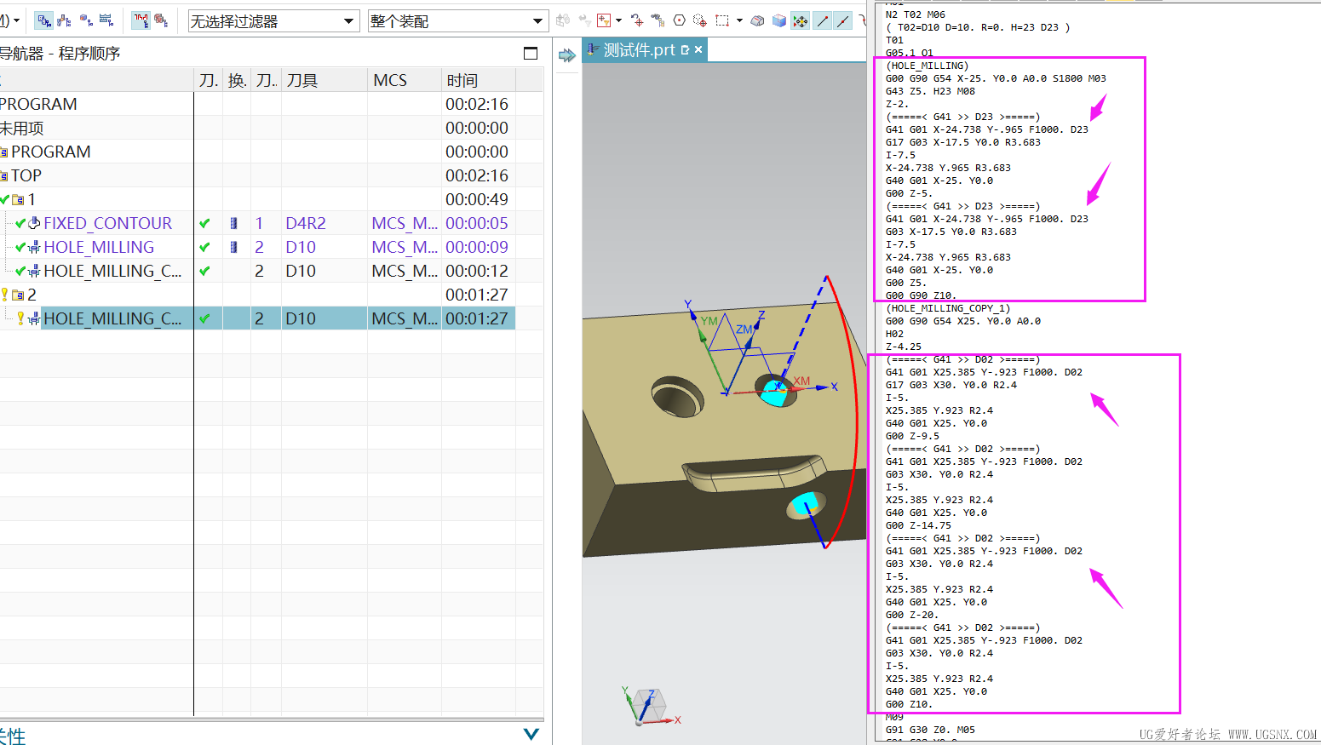Click the double-arrow panel expand icon
Image resolution: width=1321 pixels, height=745 pixels.
click(x=567, y=55)
